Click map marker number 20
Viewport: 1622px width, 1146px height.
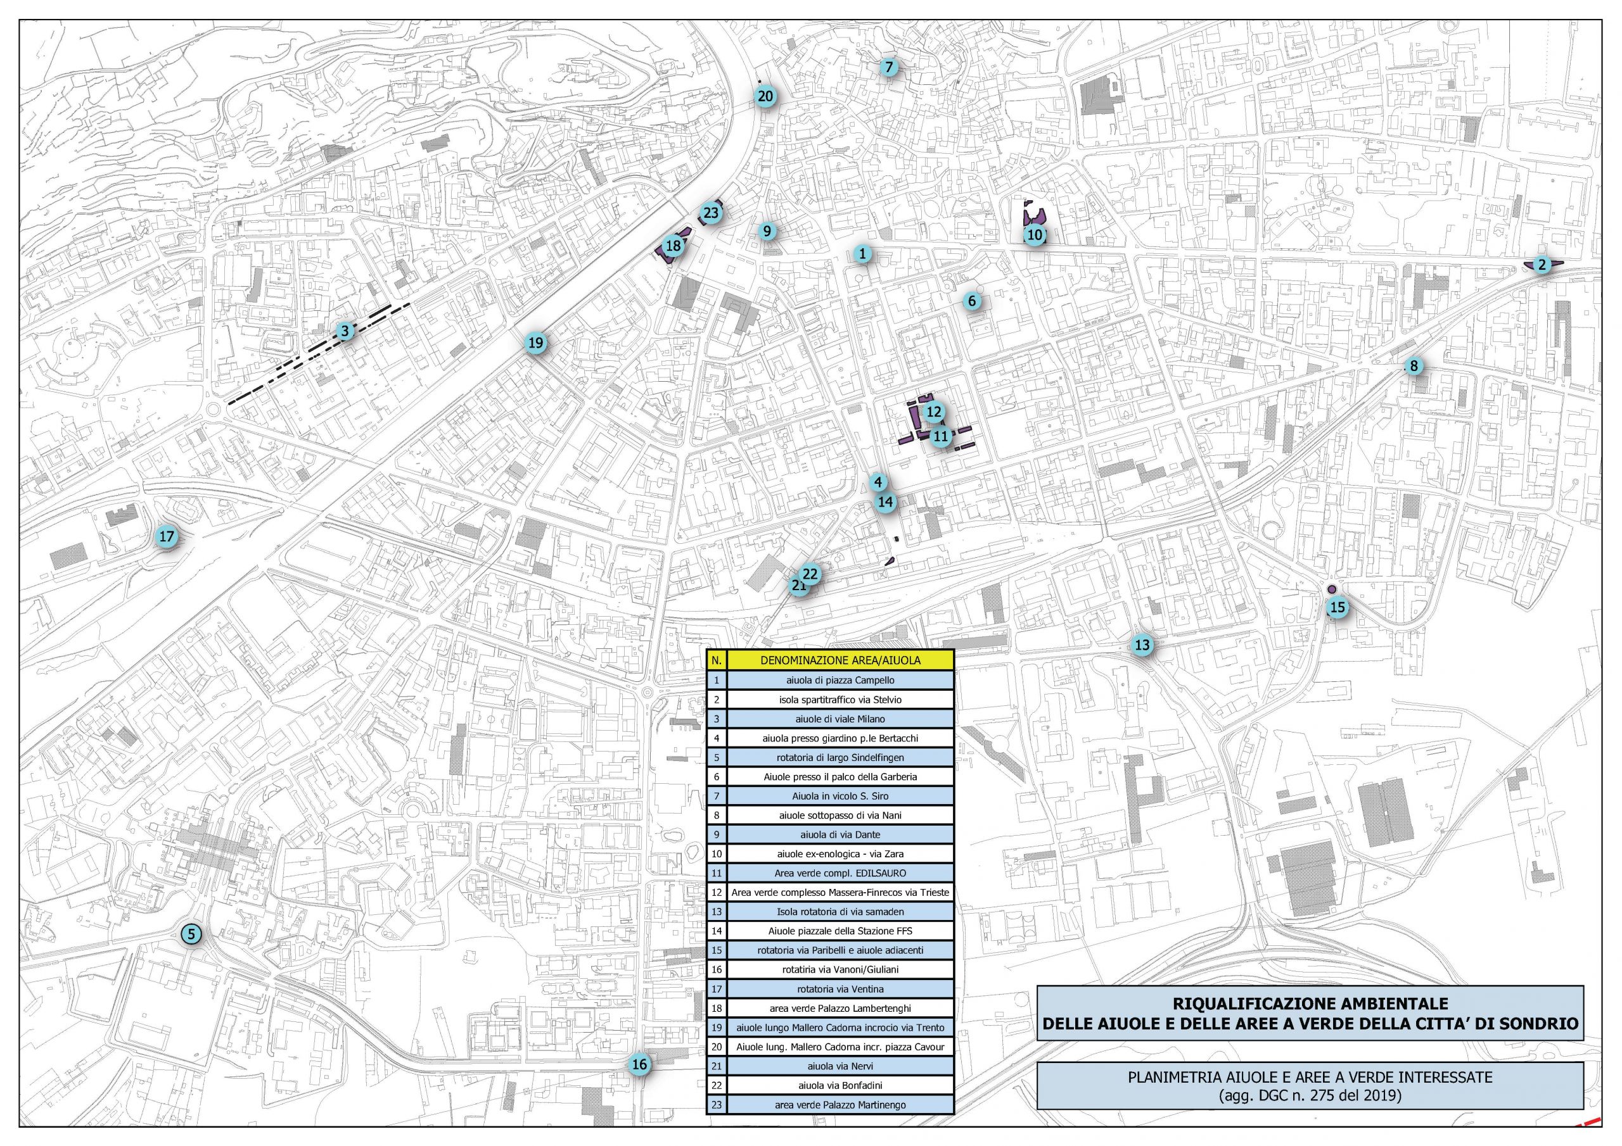(x=766, y=97)
